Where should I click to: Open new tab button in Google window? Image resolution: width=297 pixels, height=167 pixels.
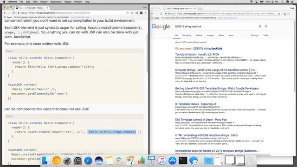pyautogui.click(x=200, y=9)
